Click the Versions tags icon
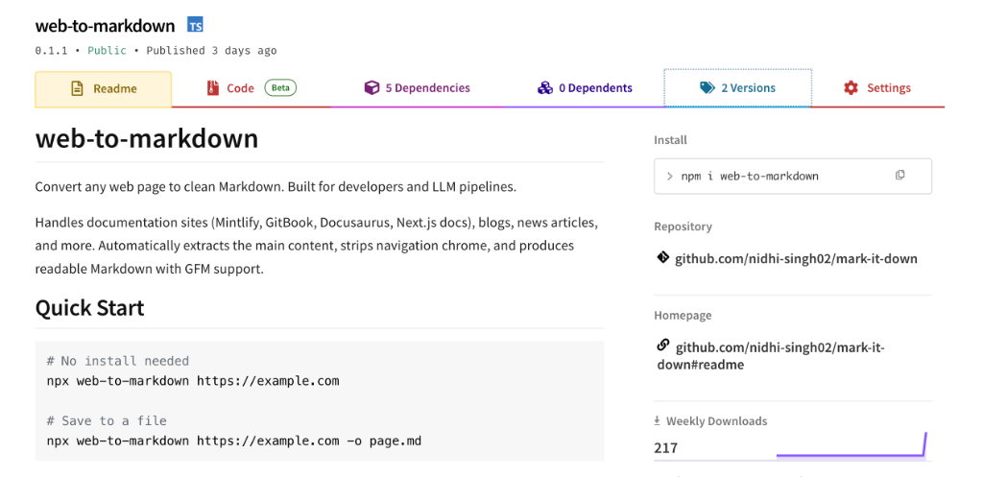The height and width of the screenshot is (477, 983). tap(707, 88)
